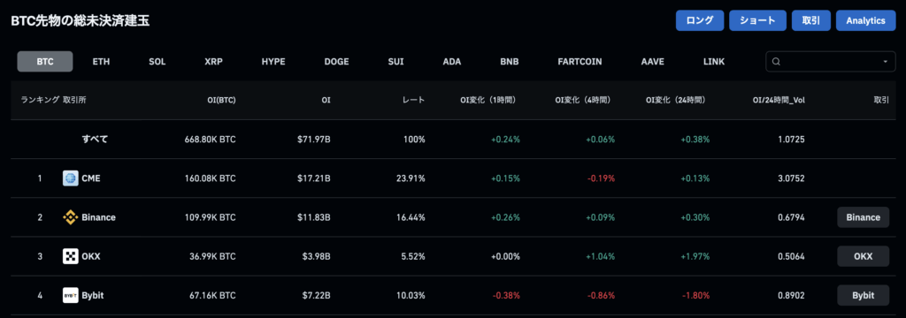
Task: Switch to the SOL tab
Action: 157,61
